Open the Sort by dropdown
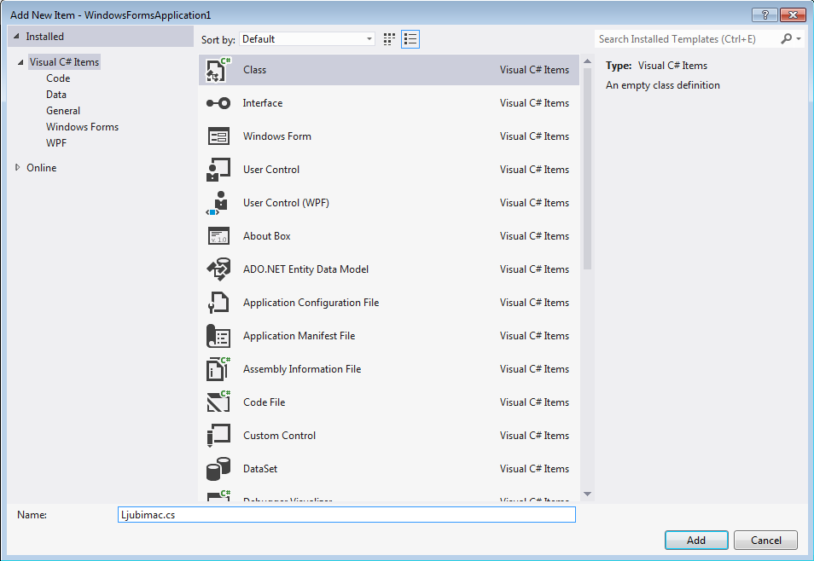 pos(307,39)
